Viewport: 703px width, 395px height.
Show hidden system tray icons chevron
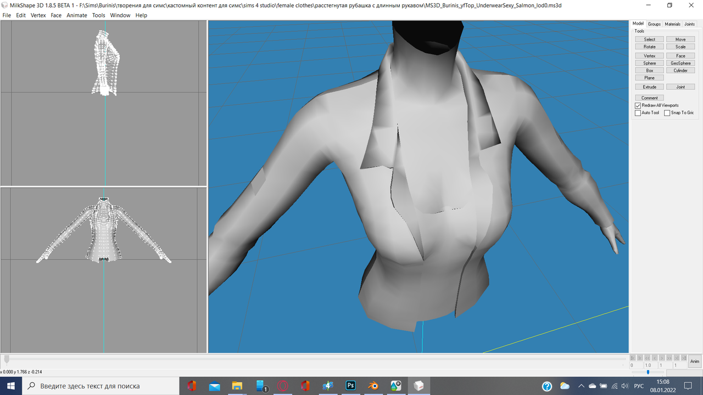click(x=582, y=386)
